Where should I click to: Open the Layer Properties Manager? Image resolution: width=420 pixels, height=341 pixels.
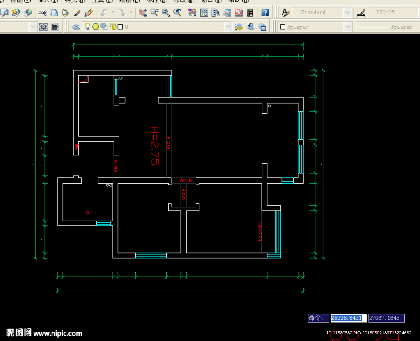tap(75, 27)
